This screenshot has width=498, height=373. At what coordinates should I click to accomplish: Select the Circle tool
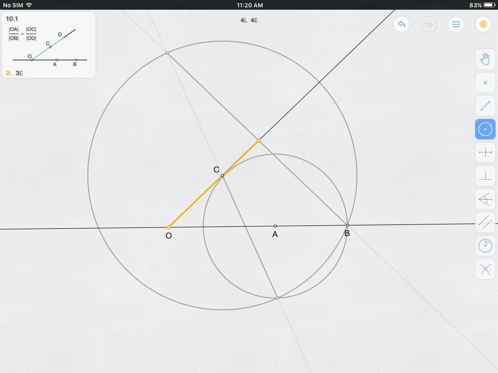pyautogui.click(x=485, y=129)
